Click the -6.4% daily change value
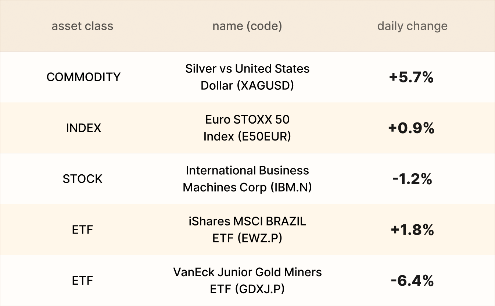This screenshot has width=495, height=306. click(x=412, y=281)
